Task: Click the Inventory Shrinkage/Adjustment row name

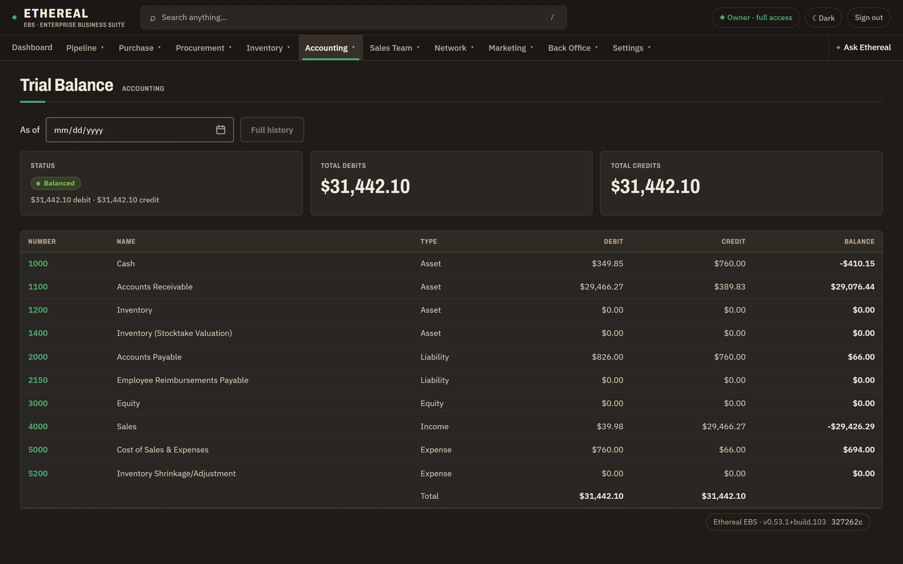Action: [176, 473]
